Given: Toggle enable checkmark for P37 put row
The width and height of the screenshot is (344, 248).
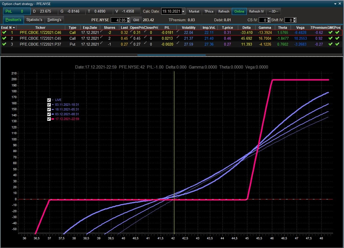Looking at the screenshot, I should click(4, 44).
